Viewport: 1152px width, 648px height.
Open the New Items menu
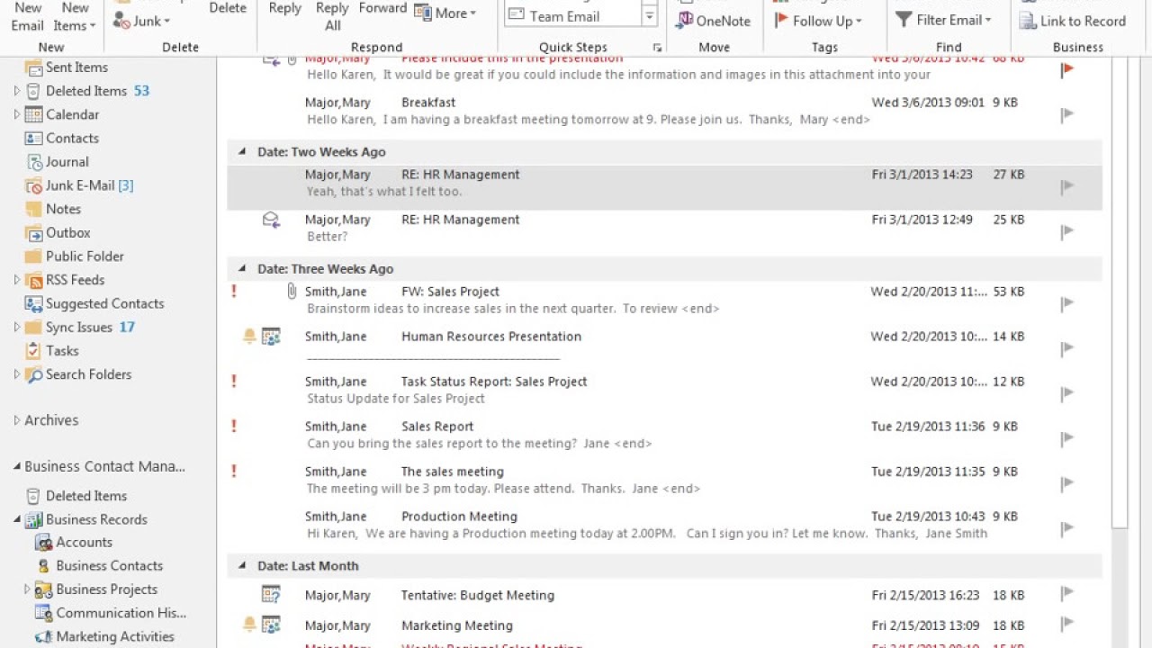click(x=75, y=15)
